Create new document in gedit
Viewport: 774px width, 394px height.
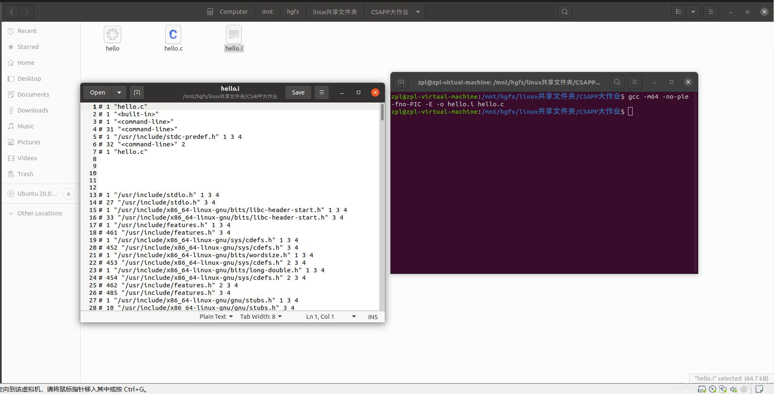(x=137, y=92)
